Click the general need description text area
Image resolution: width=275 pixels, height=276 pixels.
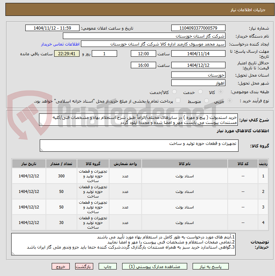pos(138,120)
